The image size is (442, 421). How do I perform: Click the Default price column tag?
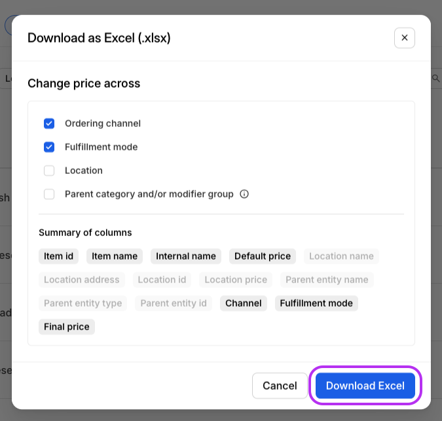click(263, 256)
